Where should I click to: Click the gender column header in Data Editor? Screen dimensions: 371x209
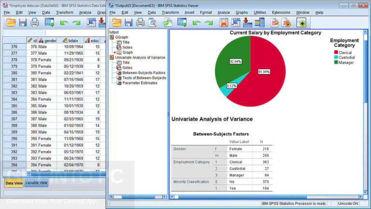pyautogui.click(x=47, y=41)
